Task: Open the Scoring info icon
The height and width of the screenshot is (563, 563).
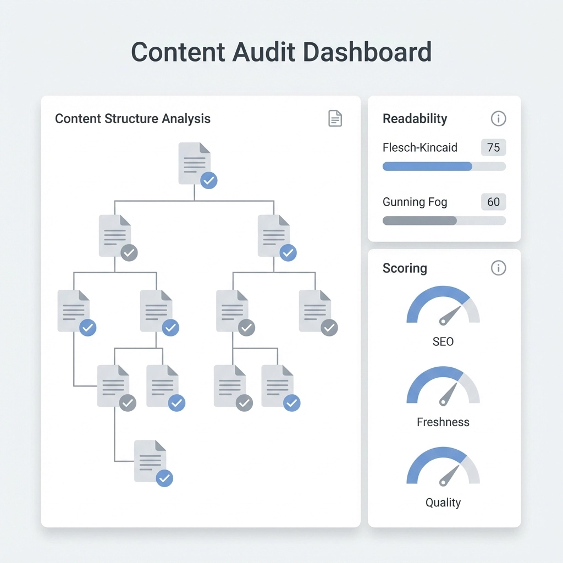Action: click(x=498, y=268)
